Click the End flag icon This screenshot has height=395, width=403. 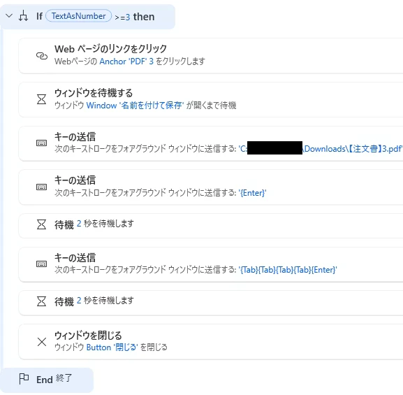click(x=24, y=379)
